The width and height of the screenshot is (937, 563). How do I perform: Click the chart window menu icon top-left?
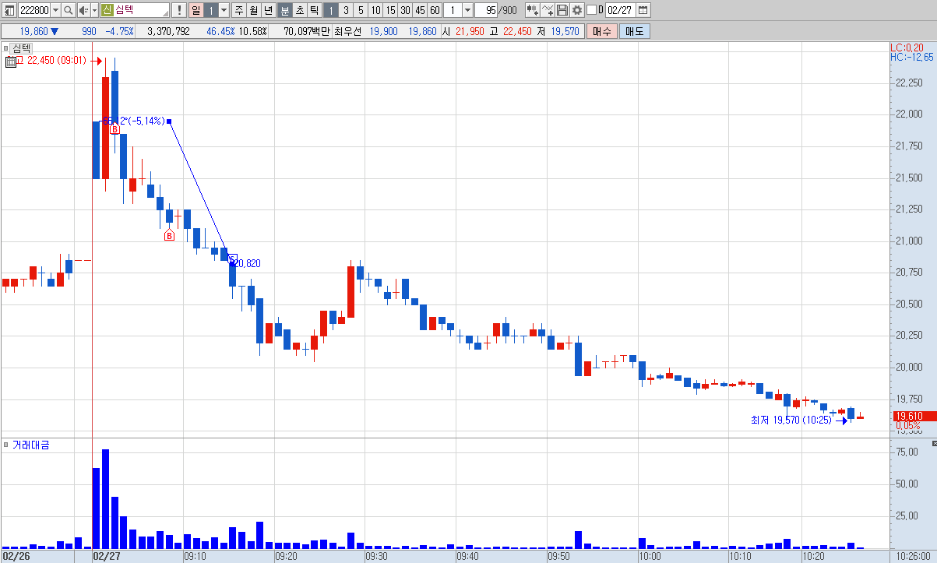pyautogui.click(x=8, y=10)
